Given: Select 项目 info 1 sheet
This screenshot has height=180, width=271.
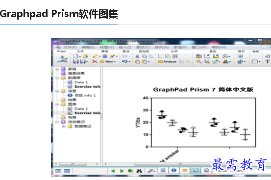Looking at the screenshot, I should tap(85, 96).
